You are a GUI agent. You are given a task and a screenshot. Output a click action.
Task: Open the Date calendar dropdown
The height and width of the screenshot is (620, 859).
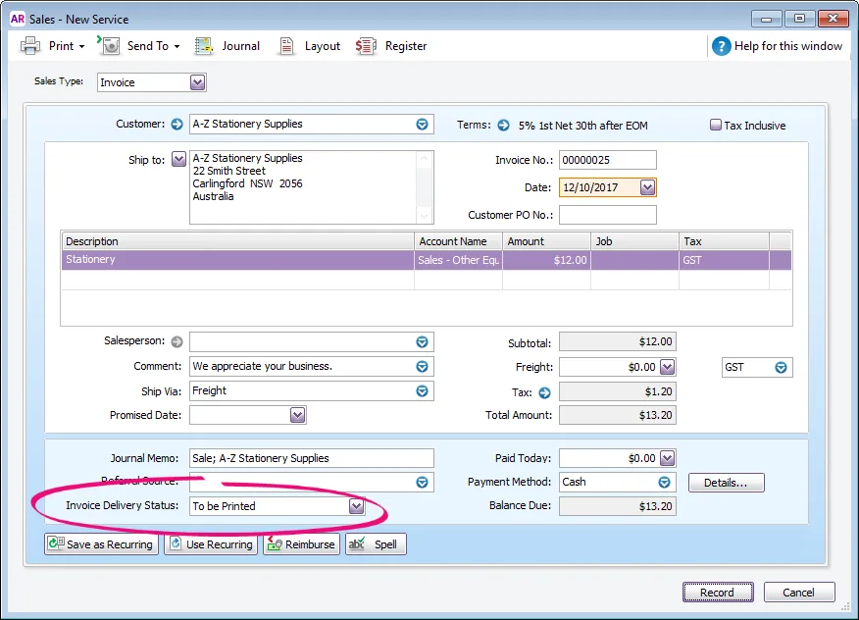tap(647, 187)
